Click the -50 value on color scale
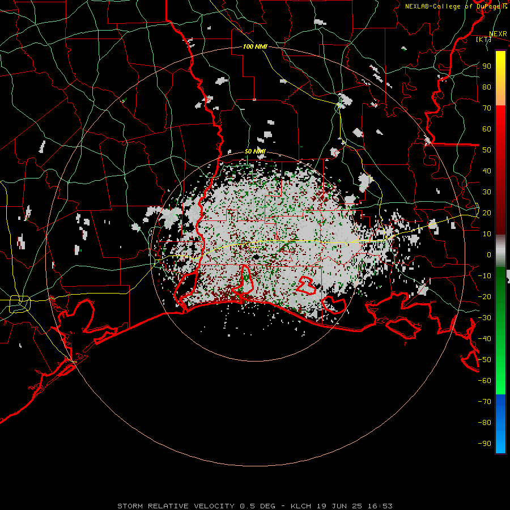 pyautogui.click(x=484, y=359)
